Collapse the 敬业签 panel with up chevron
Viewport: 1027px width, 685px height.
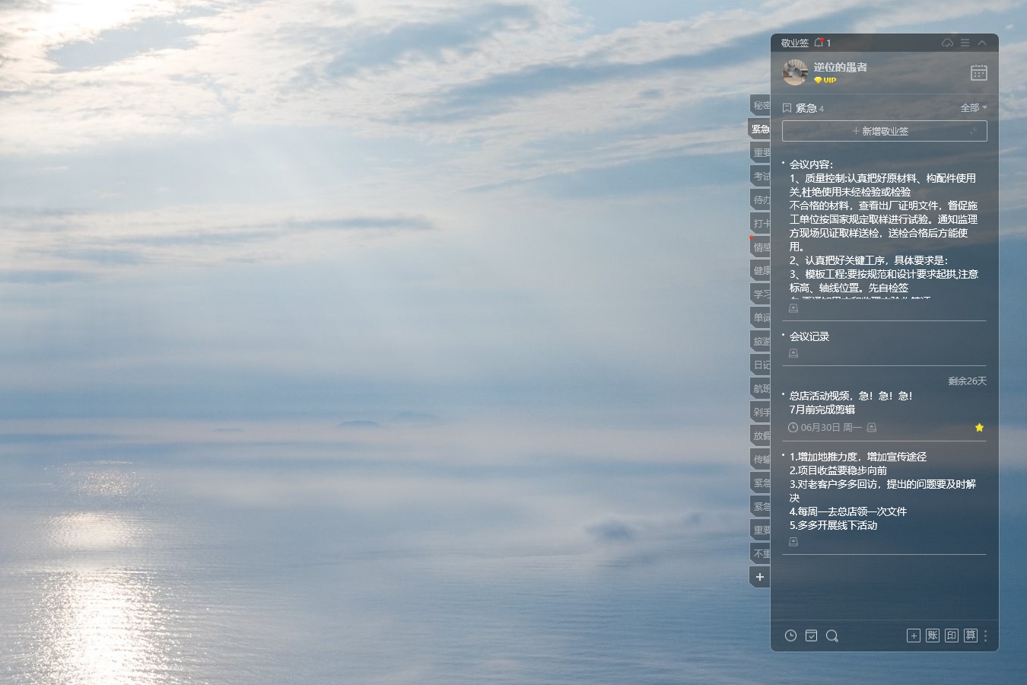[x=982, y=43]
